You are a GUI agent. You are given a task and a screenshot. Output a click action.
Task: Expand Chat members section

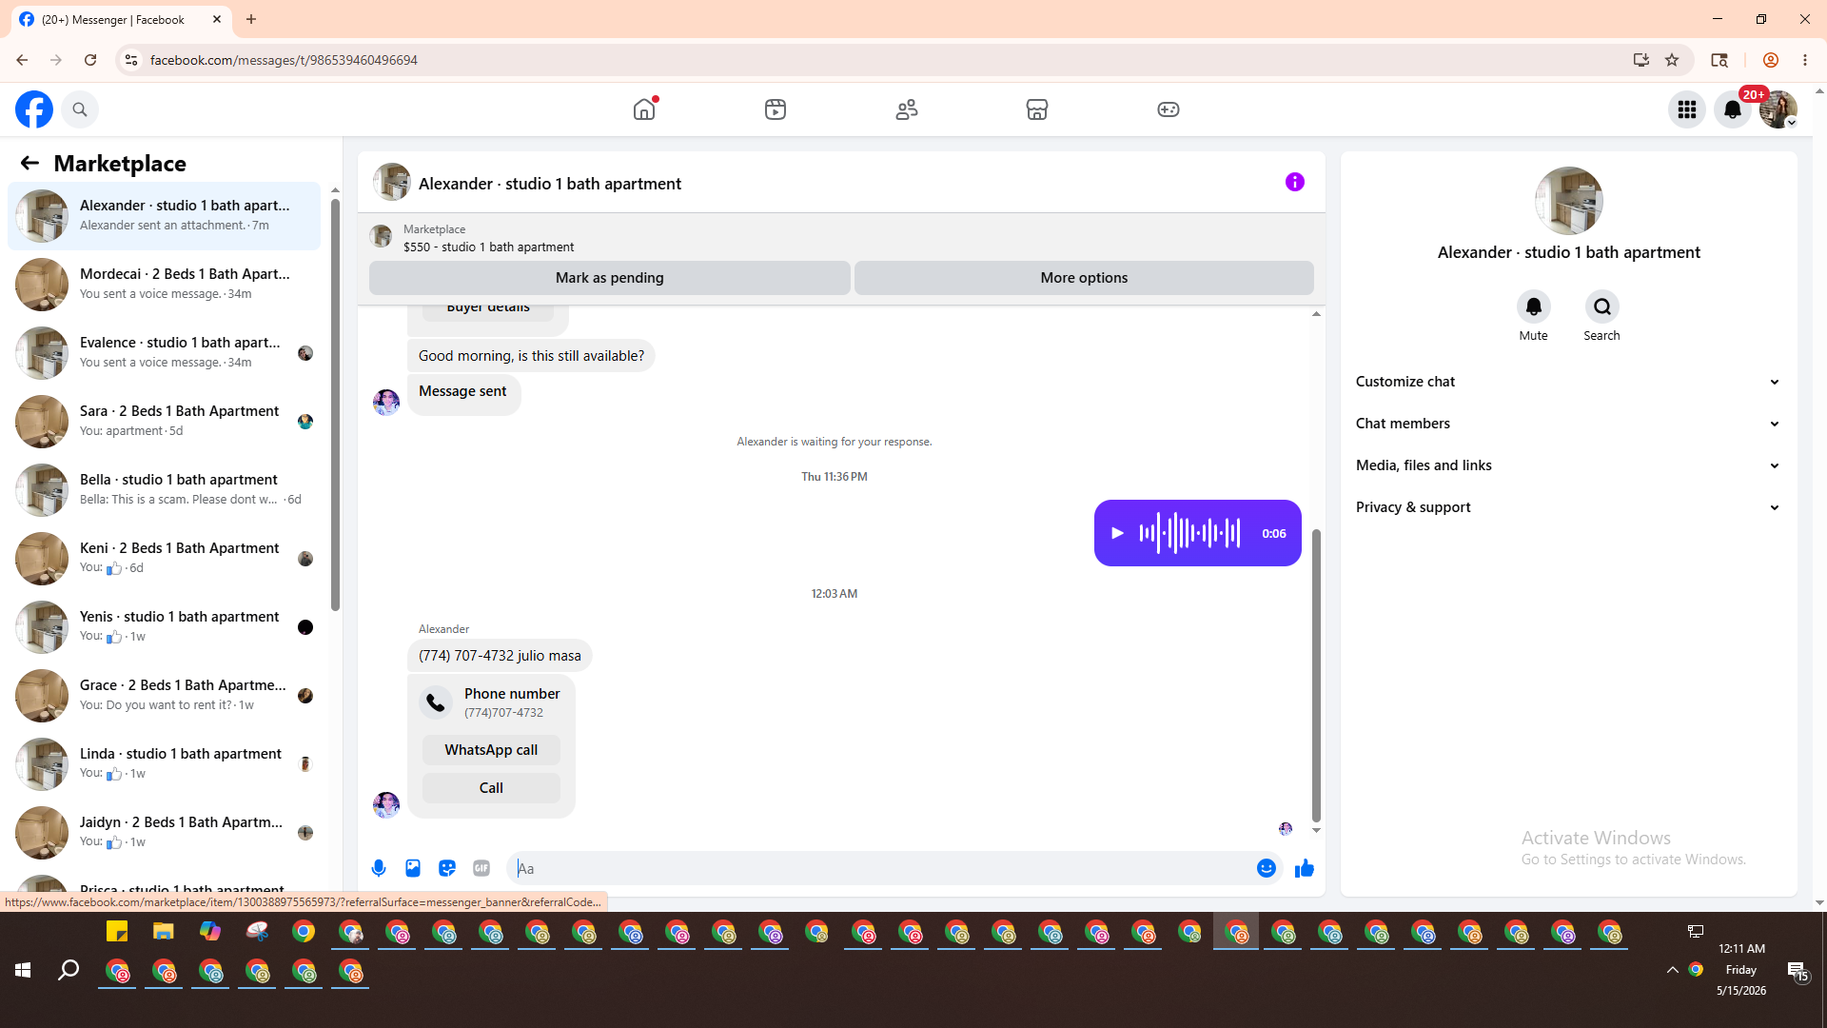point(1568,424)
